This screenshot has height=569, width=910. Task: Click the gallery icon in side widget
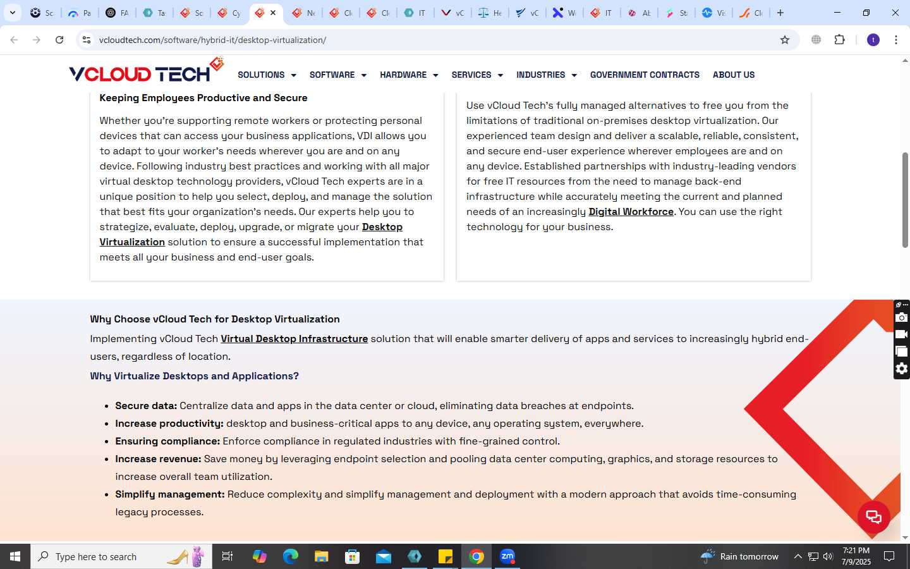coord(902,352)
